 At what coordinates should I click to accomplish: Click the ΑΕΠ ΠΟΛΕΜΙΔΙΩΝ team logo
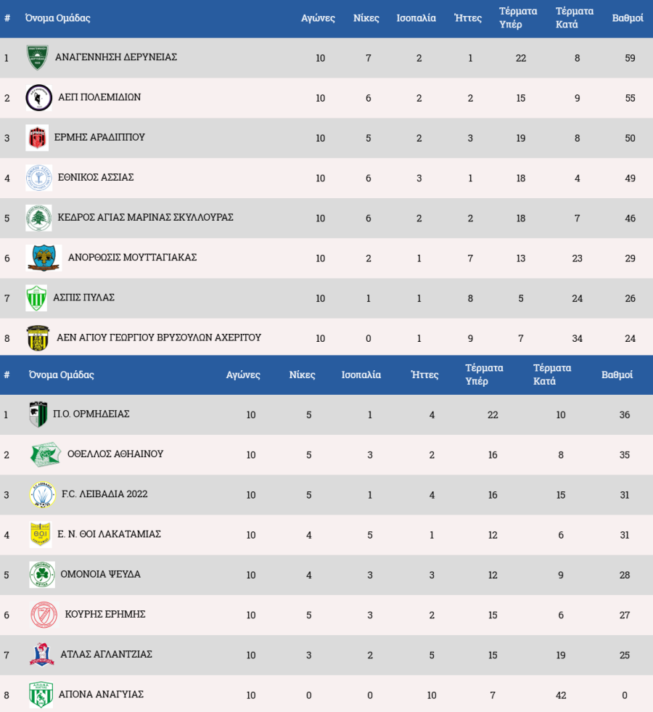[38, 97]
